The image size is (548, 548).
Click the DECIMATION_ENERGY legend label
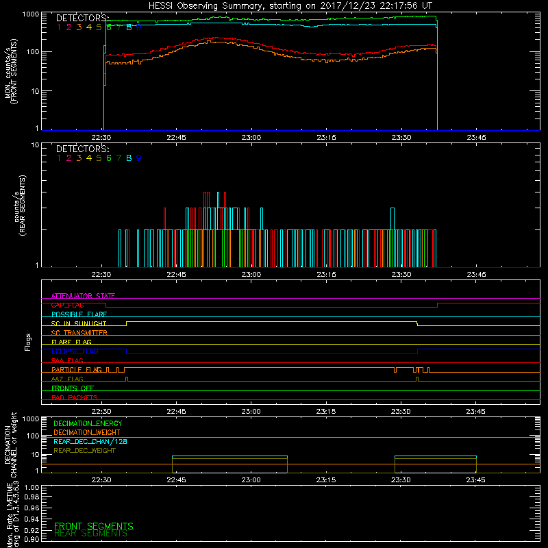[88, 423]
